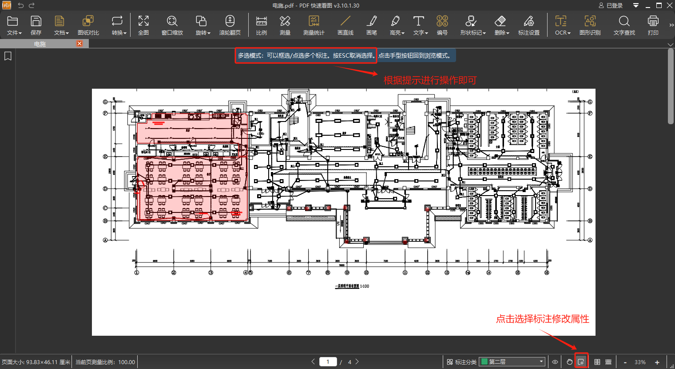Switch to hand browse mode in status bar
Screen dimensions: 675x369
click(x=570, y=362)
